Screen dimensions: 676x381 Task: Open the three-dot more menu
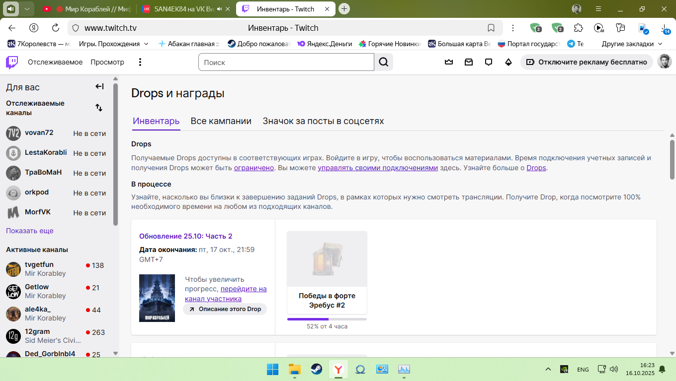click(140, 62)
